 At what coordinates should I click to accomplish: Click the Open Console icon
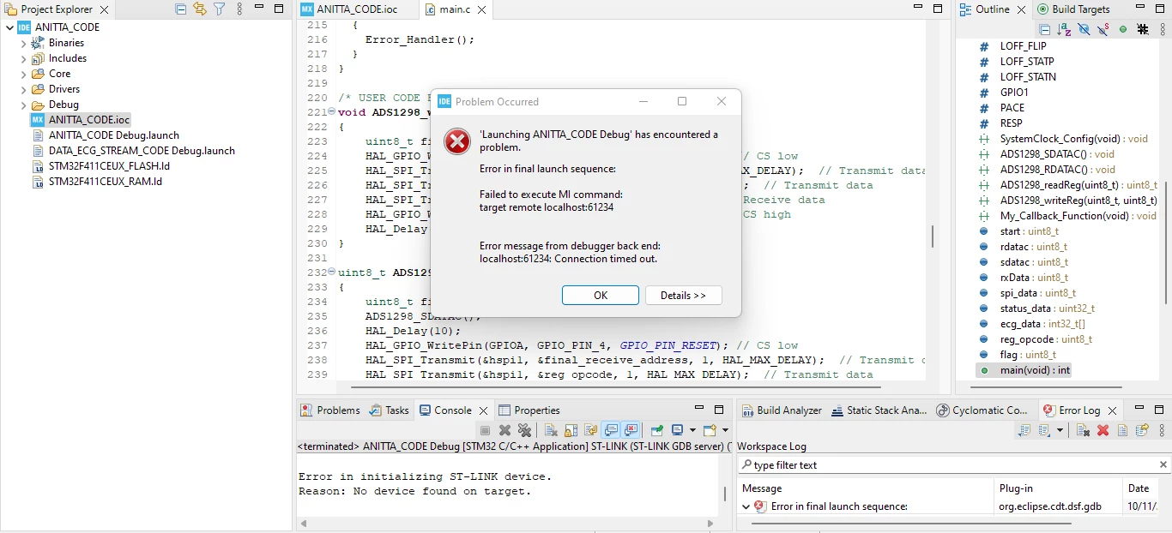710,430
